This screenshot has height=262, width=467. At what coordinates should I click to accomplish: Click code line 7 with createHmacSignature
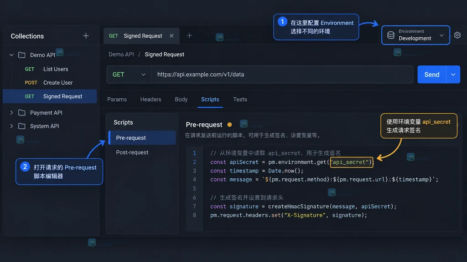click(303, 207)
